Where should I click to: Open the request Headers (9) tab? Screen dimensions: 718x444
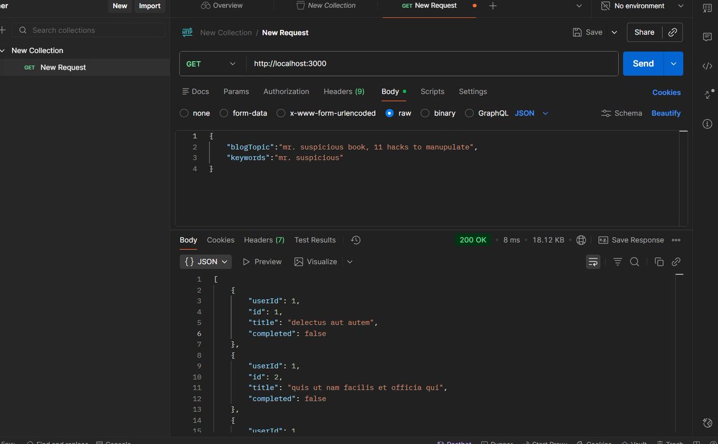click(344, 92)
